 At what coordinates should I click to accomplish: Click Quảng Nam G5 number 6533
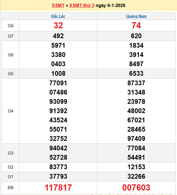pyautogui.click(x=137, y=74)
